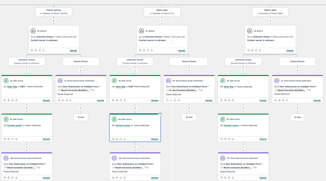Click move icon on action 61 email notification
The image size is (326, 181).
click(279, 100)
